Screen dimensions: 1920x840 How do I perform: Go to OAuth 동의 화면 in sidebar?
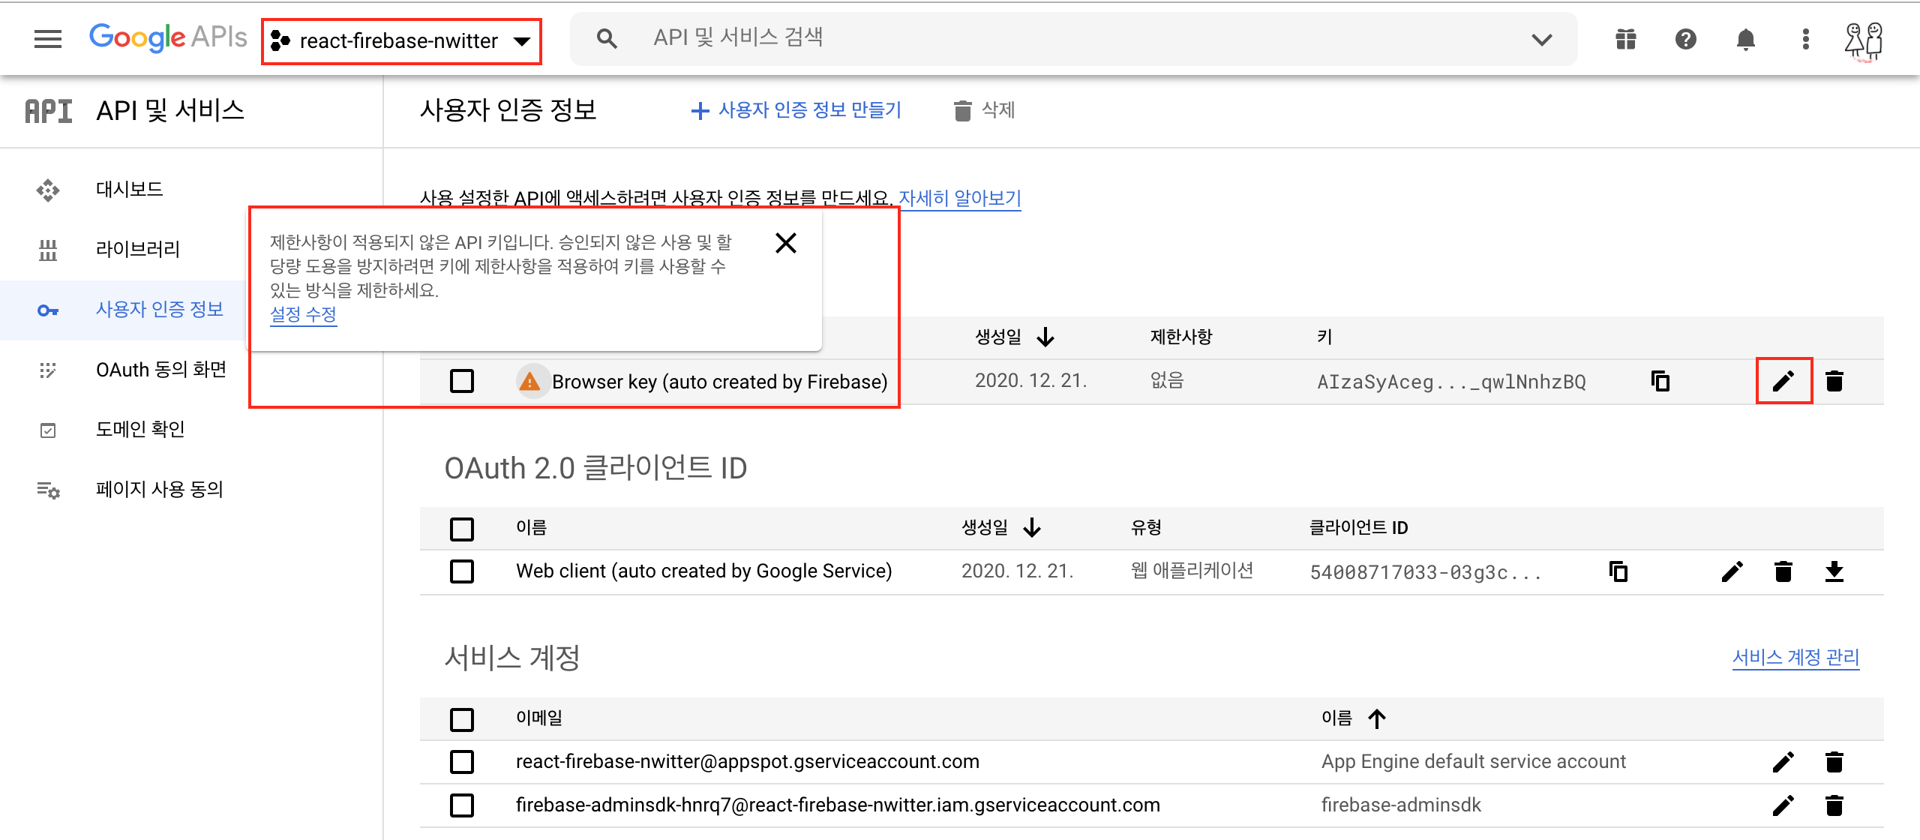(160, 370)
